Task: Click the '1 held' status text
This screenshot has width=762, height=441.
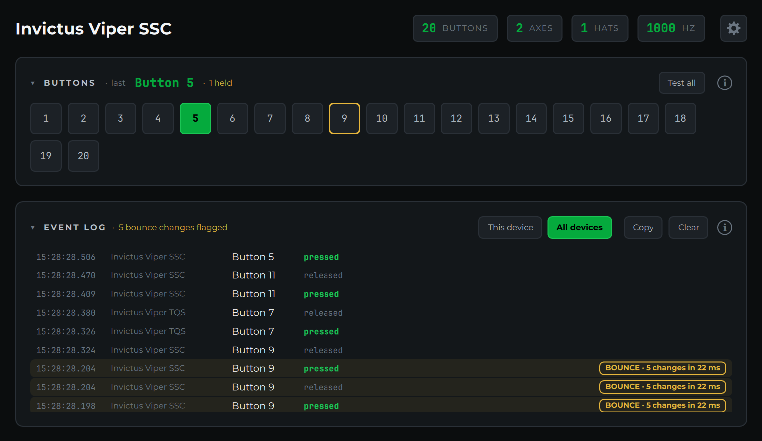Action: coord(220,83)
